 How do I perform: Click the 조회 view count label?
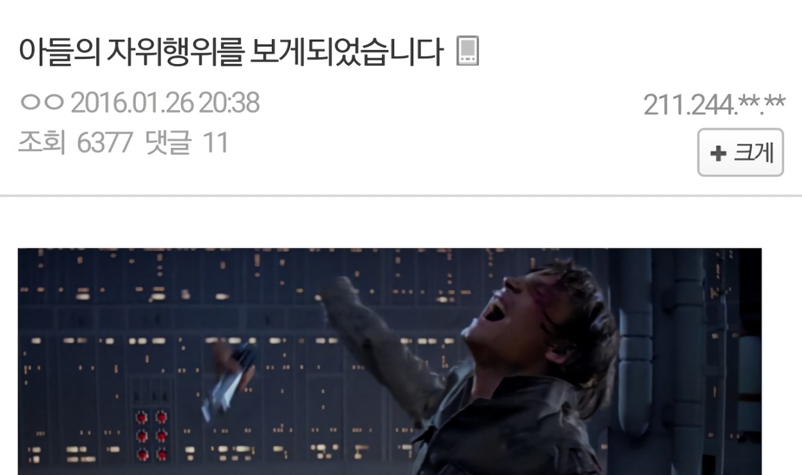(x=42, y=143)
